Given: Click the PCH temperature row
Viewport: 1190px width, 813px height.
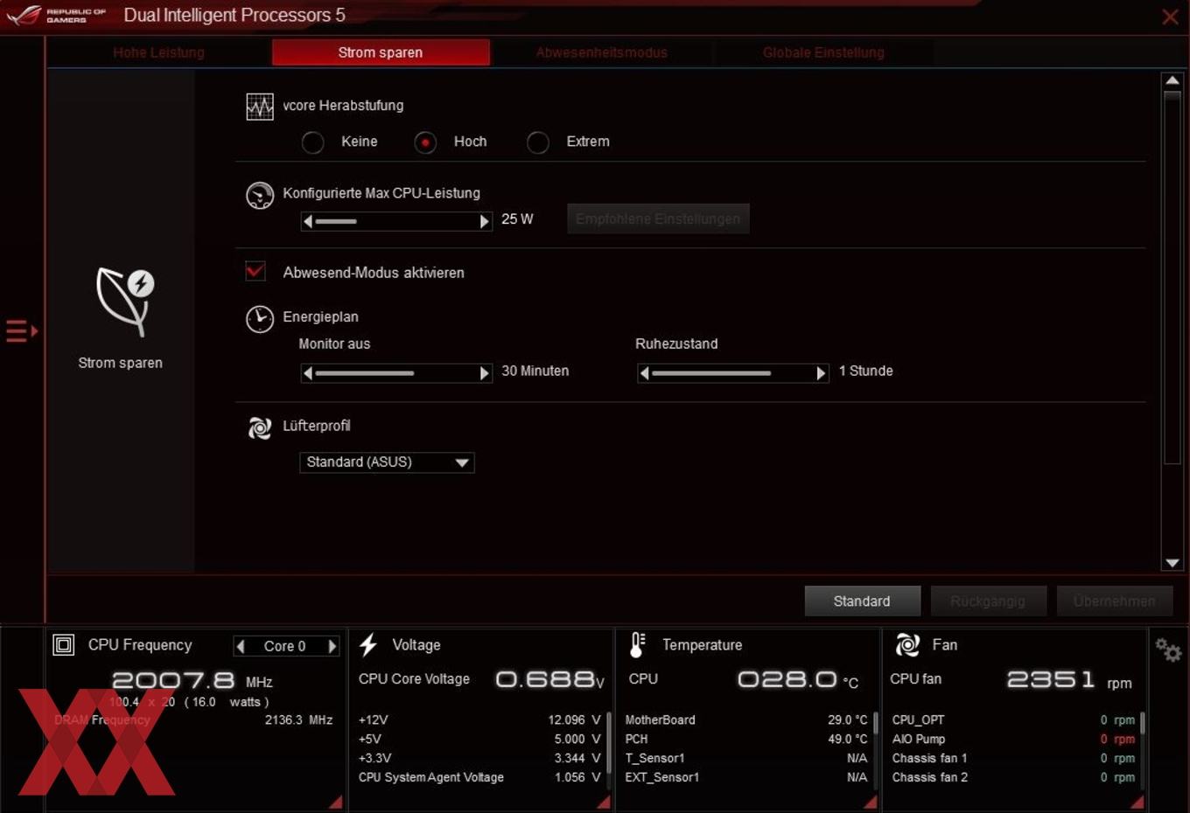Looking at the screenshot, I should pos(746,740).
